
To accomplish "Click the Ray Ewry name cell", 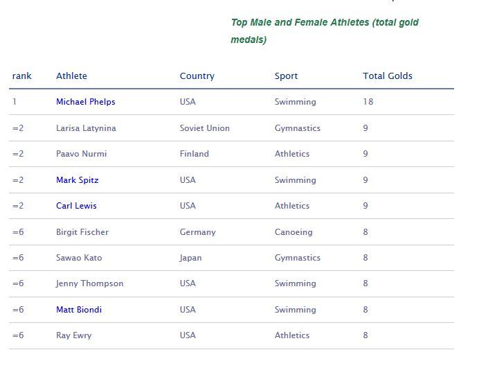I will pos(73,335).
